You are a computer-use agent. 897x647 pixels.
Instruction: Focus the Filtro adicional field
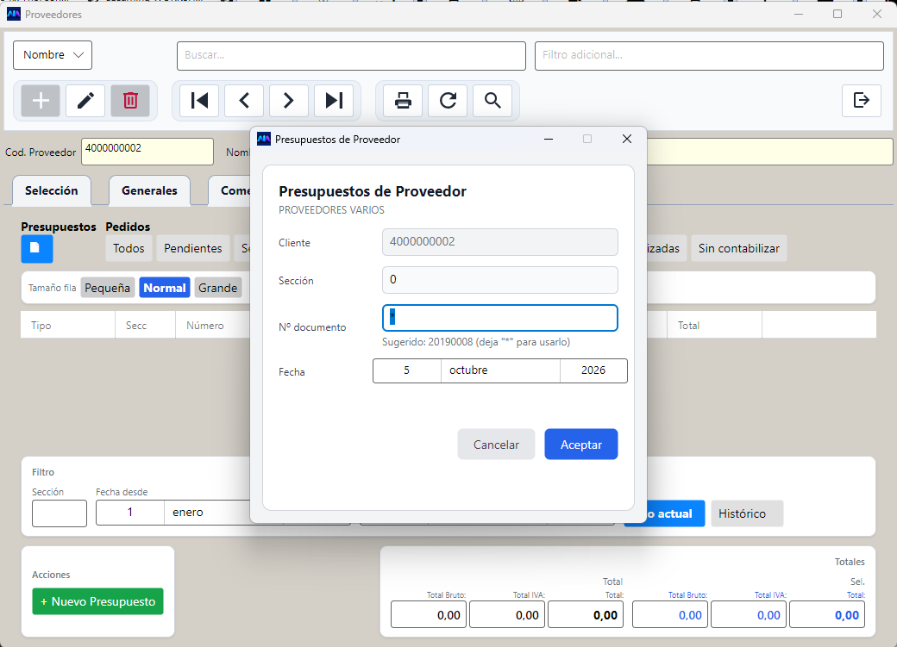pos(709,55)
